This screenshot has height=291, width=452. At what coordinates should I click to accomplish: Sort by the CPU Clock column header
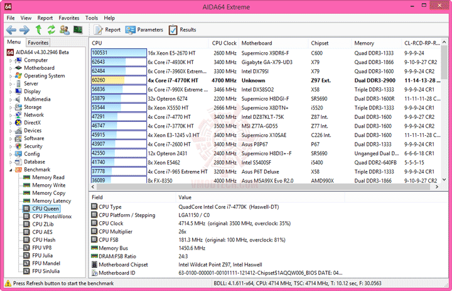point(223,43)
